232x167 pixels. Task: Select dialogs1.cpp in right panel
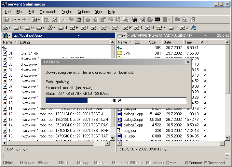point(130,114)
